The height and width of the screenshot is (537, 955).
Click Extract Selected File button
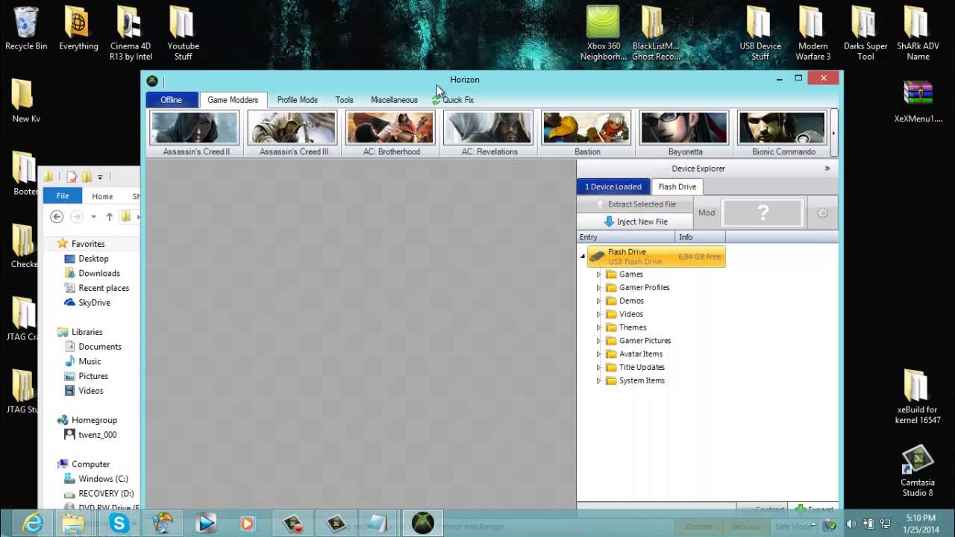(x=635, y=204)
